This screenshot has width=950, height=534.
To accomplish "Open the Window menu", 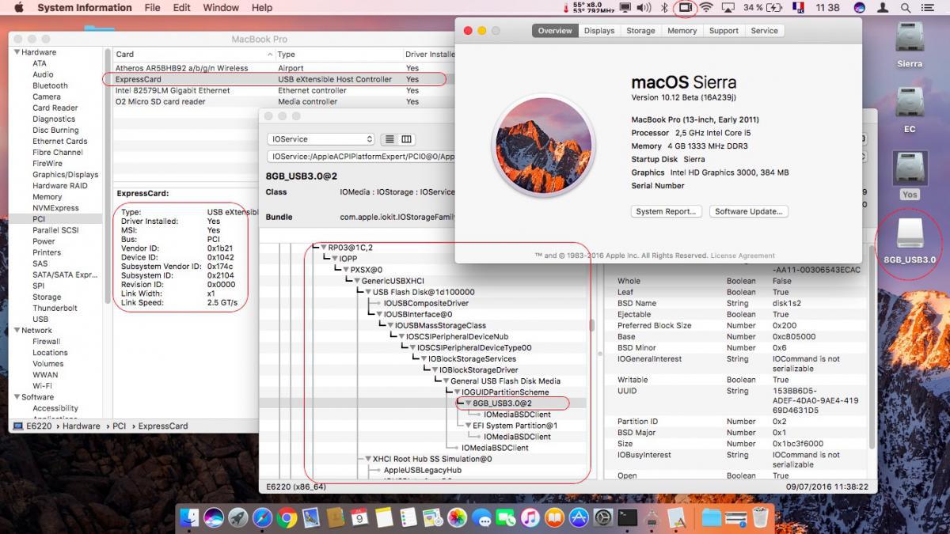I will pos(220,8).
